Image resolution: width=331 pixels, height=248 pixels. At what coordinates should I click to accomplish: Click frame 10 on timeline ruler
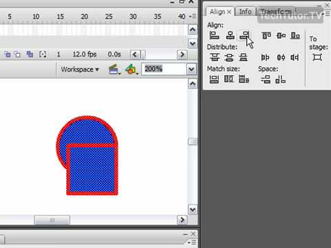click(x=36, y=17)
